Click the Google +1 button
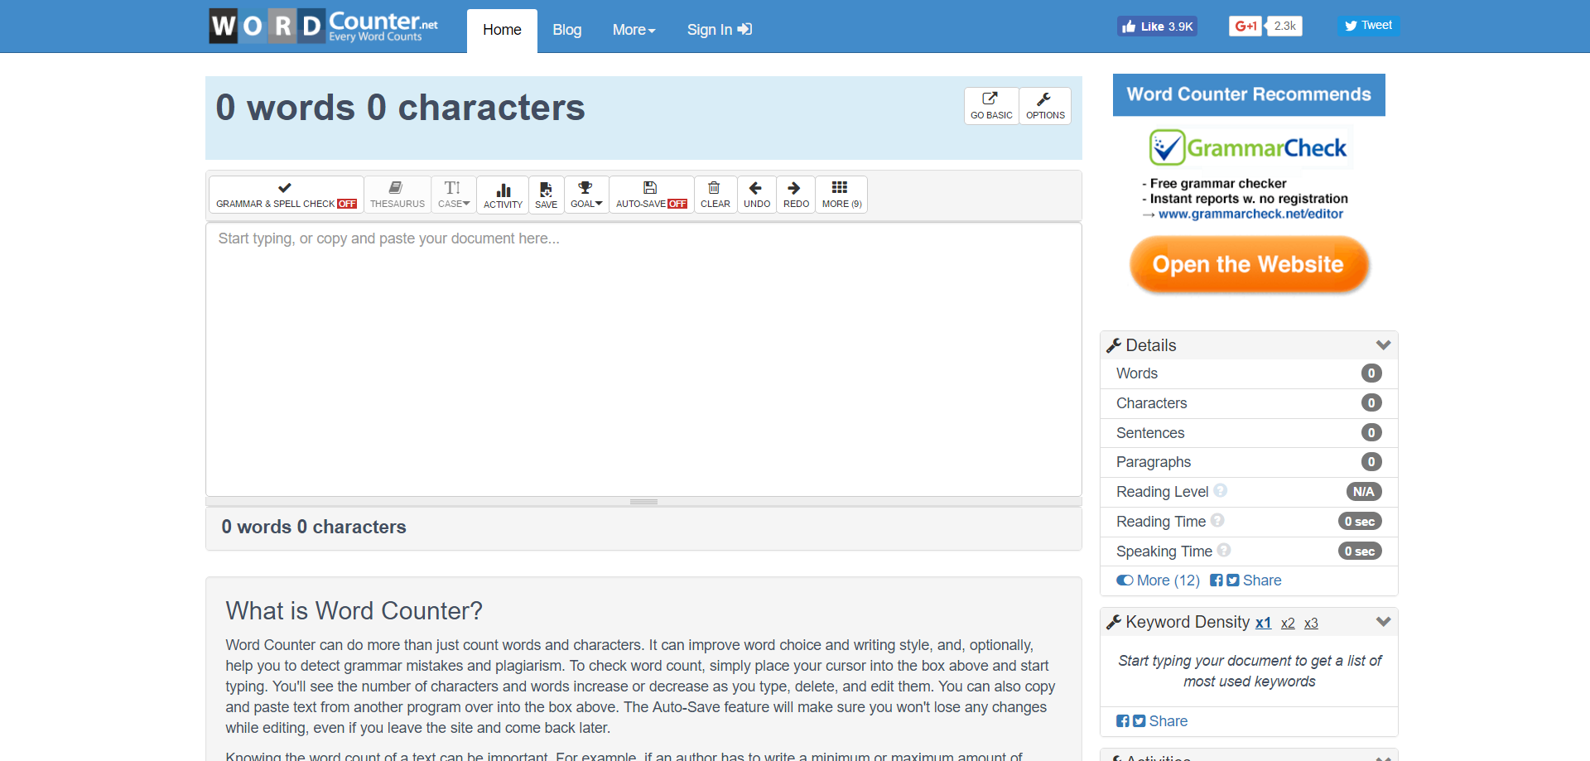Screen dimensions: 1590x761 point(1245,26)
